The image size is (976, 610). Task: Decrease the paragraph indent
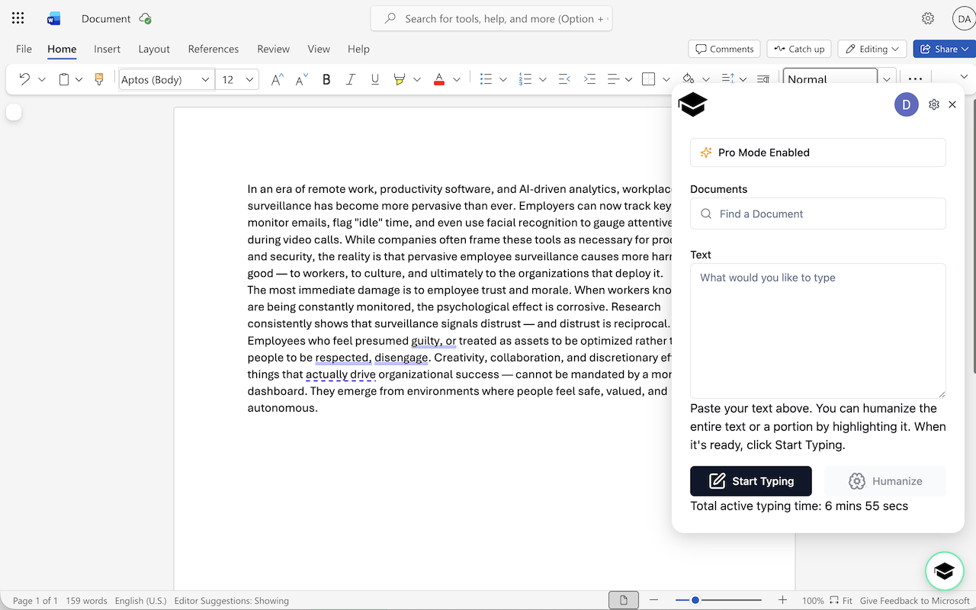565,79
